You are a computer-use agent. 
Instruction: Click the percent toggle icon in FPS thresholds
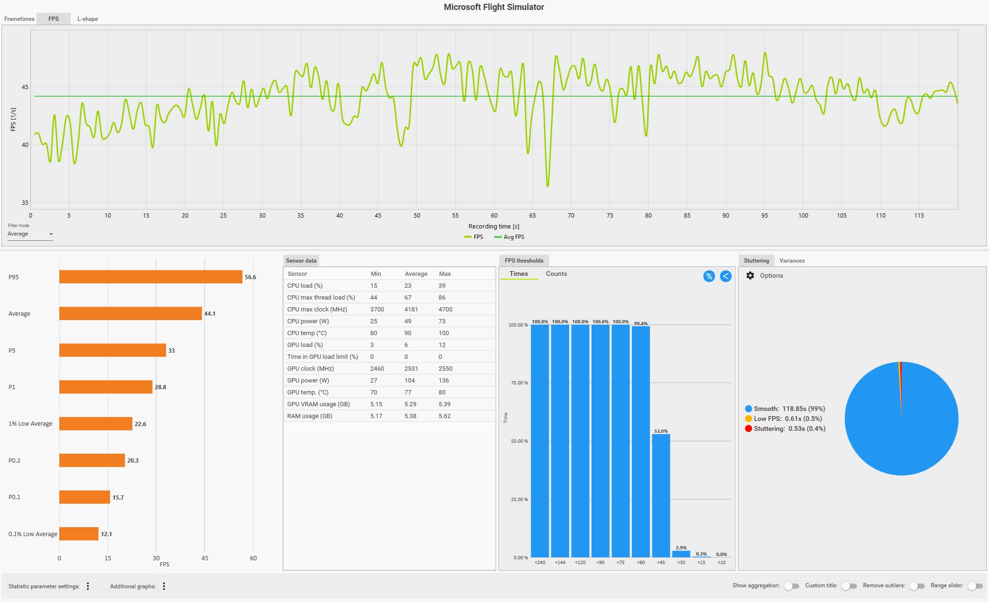(x=709, y=276)
